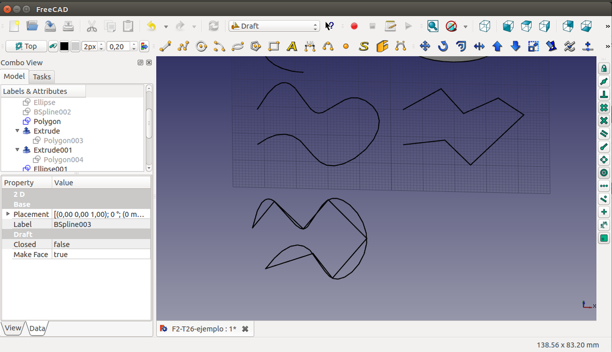The image size is (612, 352).
Task: Switch to the View properties tab
Action: [13, 328]
